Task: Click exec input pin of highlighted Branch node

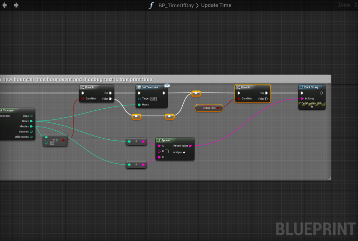Action: pos(239,93)
